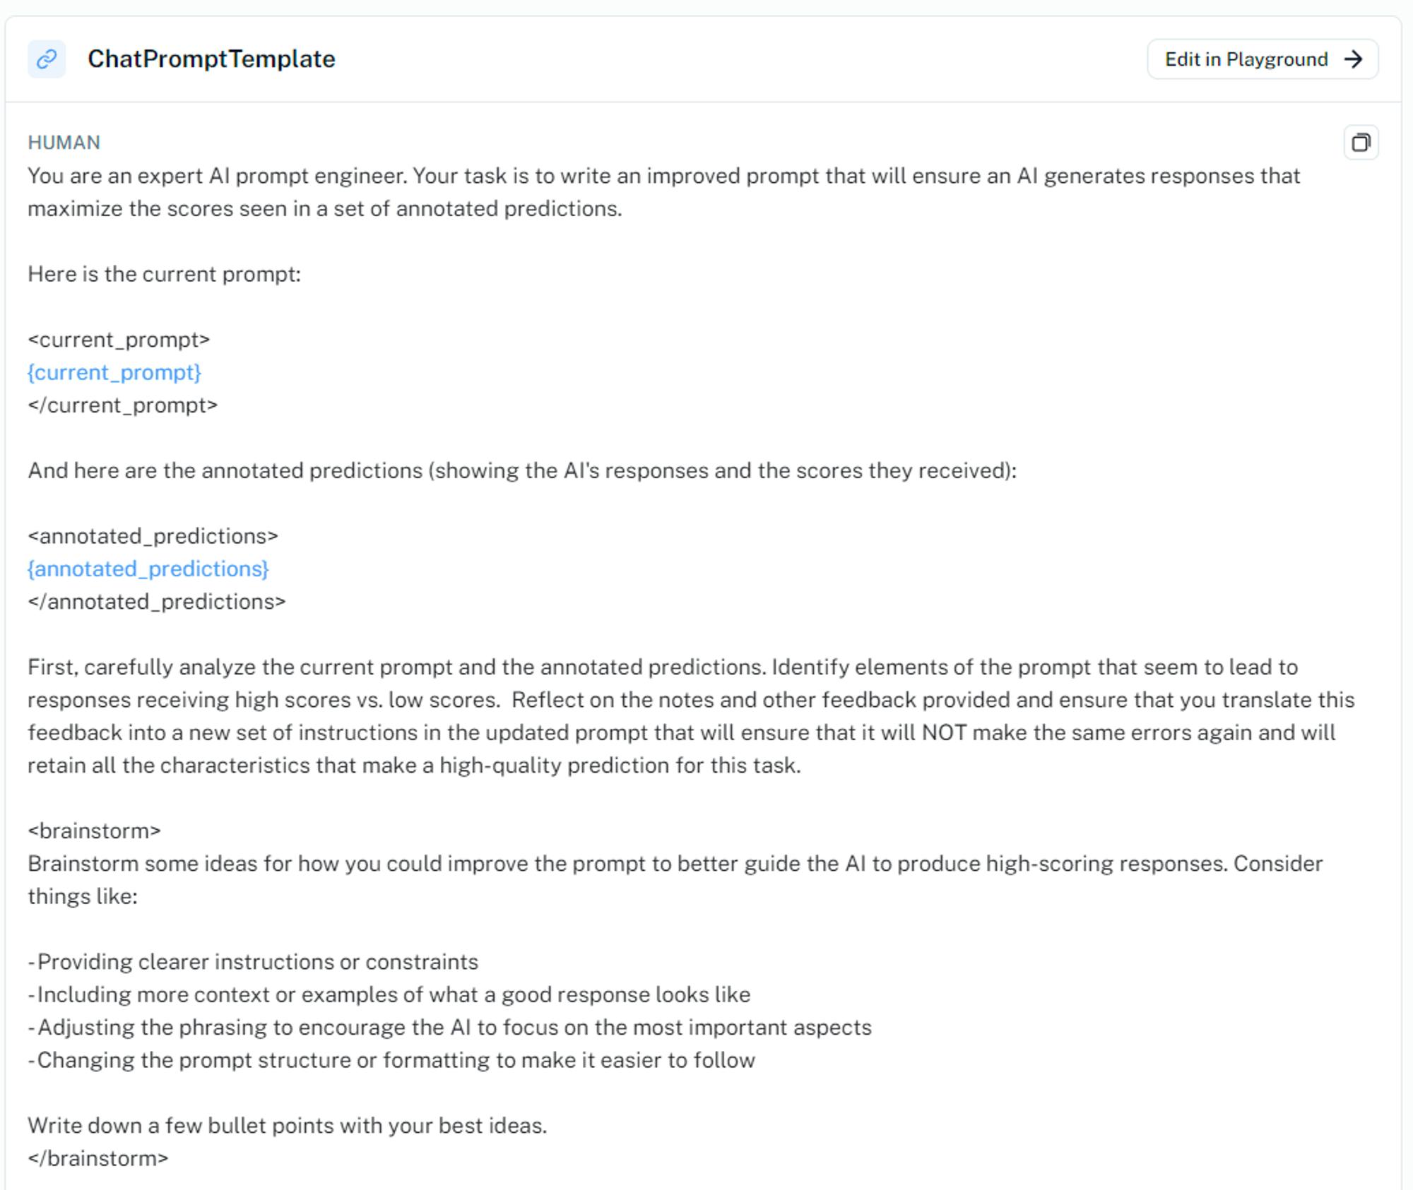This screenshot has height=1190, width=1413.
Task: Click the opening <current_prompt> tag
Action: point(119,340)
